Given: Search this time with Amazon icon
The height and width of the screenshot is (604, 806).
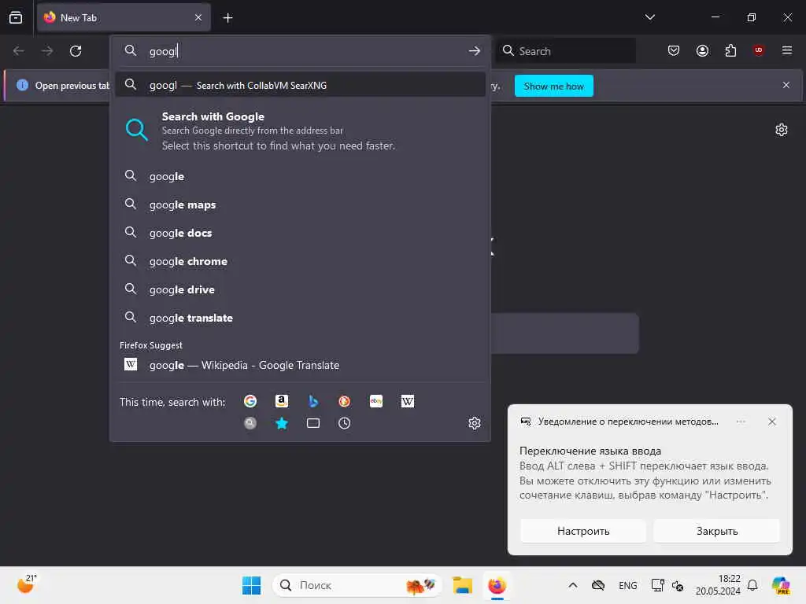Looking at the screenshot, I should coord(282,401).
